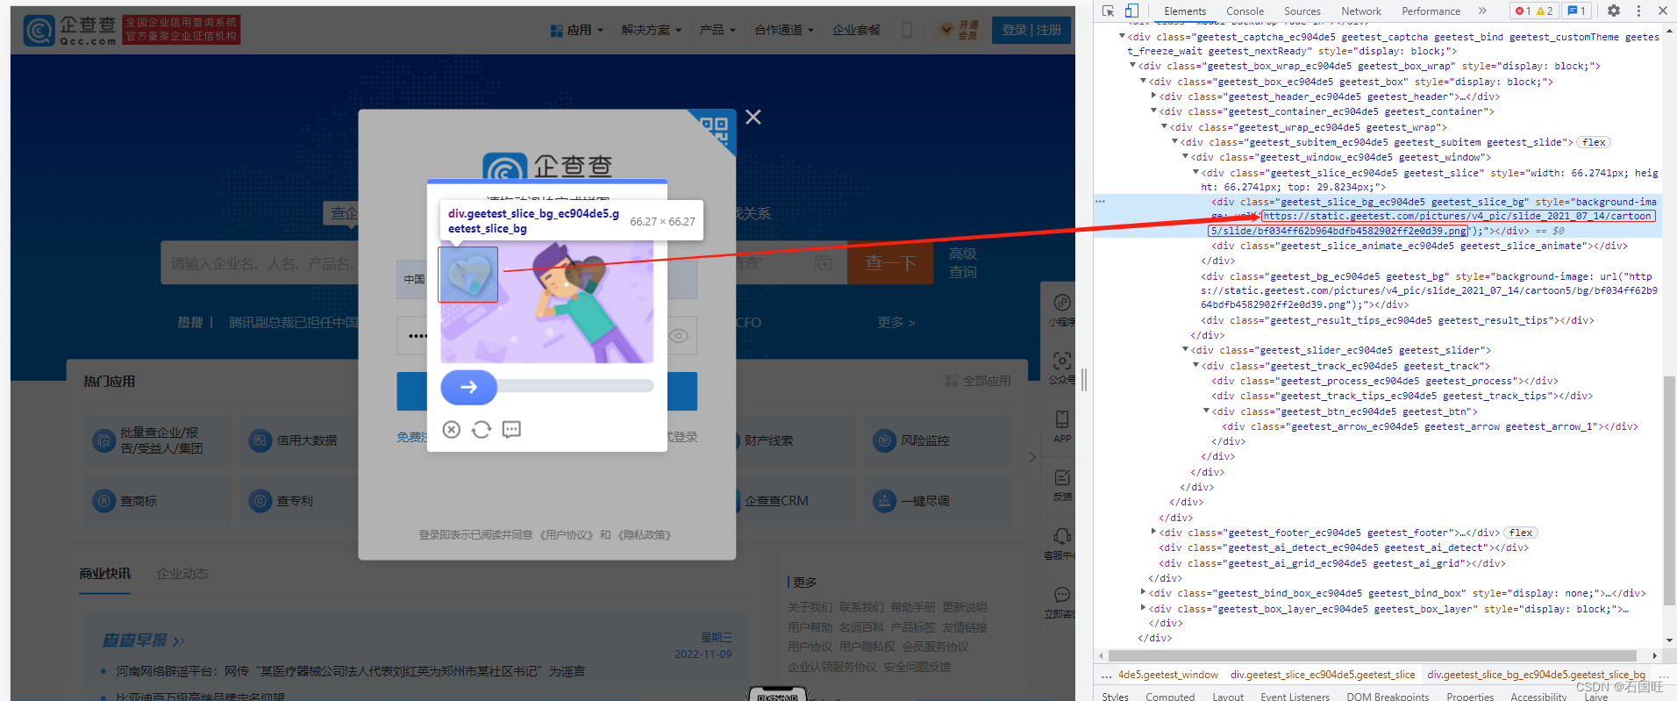Close the captcha with the circled X icon
This screenshot has height=701, width=1677.
click(451, 429)
